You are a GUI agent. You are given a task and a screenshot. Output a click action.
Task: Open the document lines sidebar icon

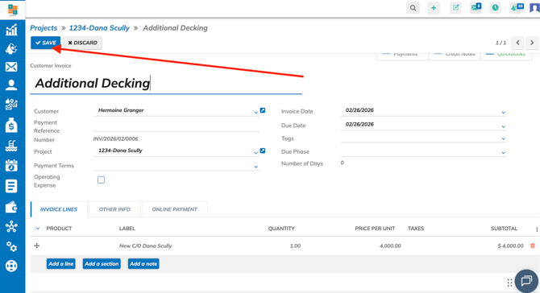pyautogui.click(x=11, y=186)
